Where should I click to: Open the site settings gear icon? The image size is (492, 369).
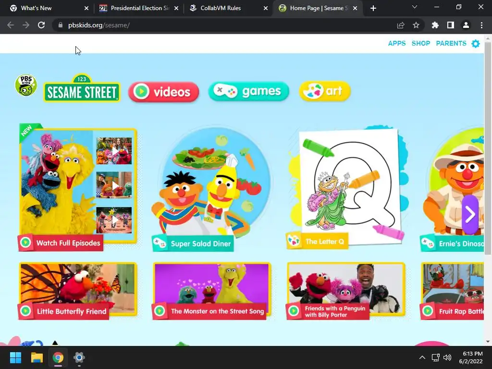tap(476, 44)
